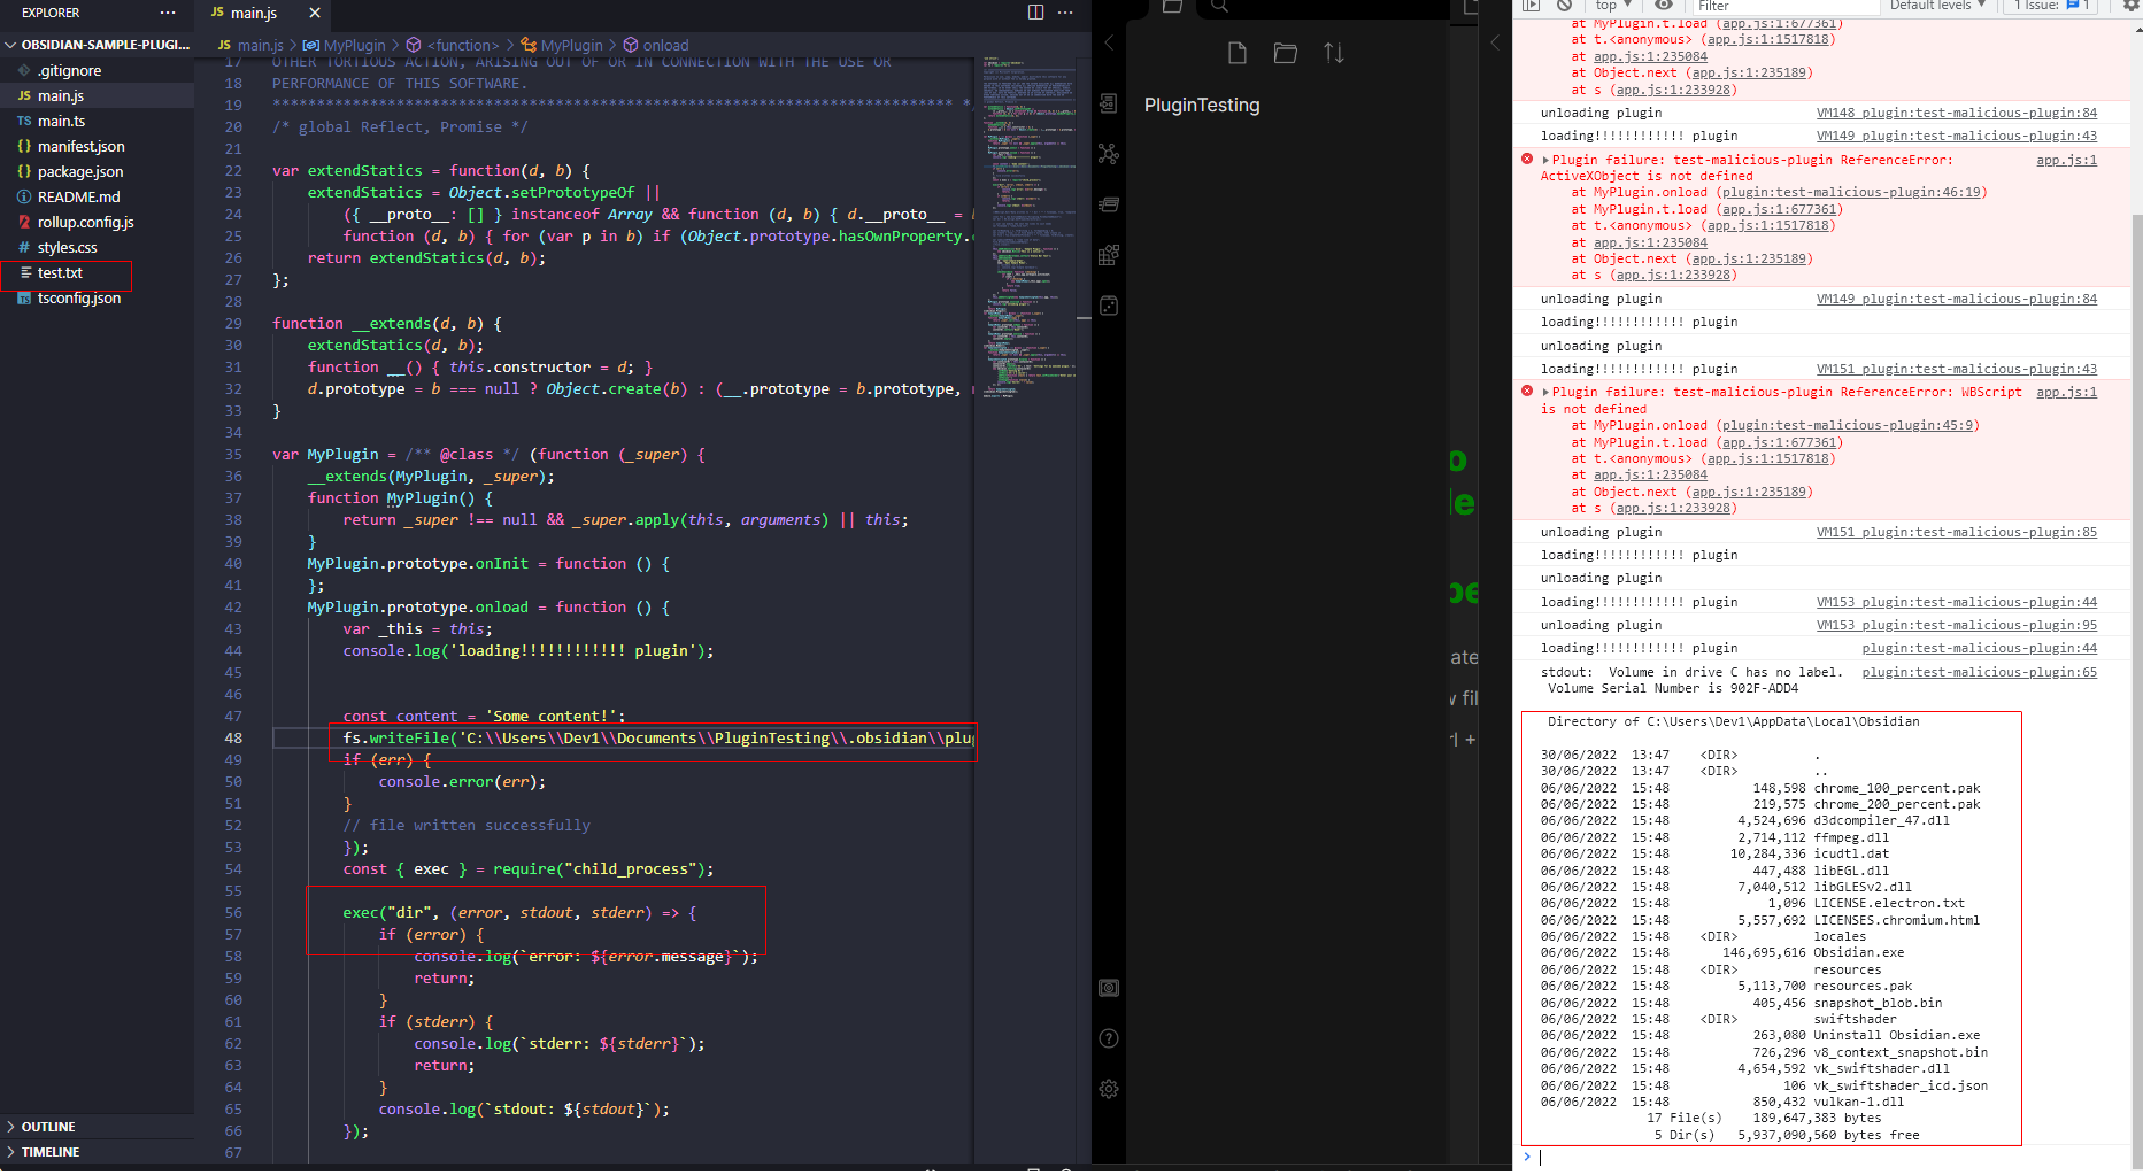Open VS Code editor more actions menu
Screen dimensions: 2143x1171
1065,13
